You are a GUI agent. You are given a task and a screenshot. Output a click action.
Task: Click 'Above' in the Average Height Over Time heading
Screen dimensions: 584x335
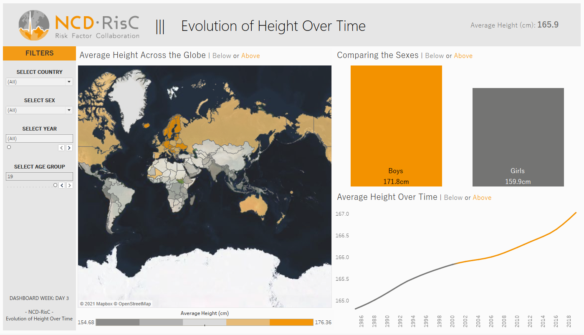pos(482,198)
